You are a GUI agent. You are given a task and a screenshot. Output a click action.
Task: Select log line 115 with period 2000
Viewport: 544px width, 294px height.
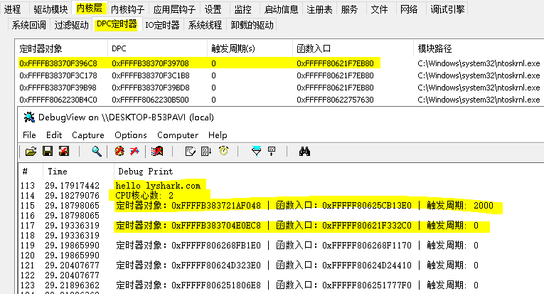tap(282, 206)
